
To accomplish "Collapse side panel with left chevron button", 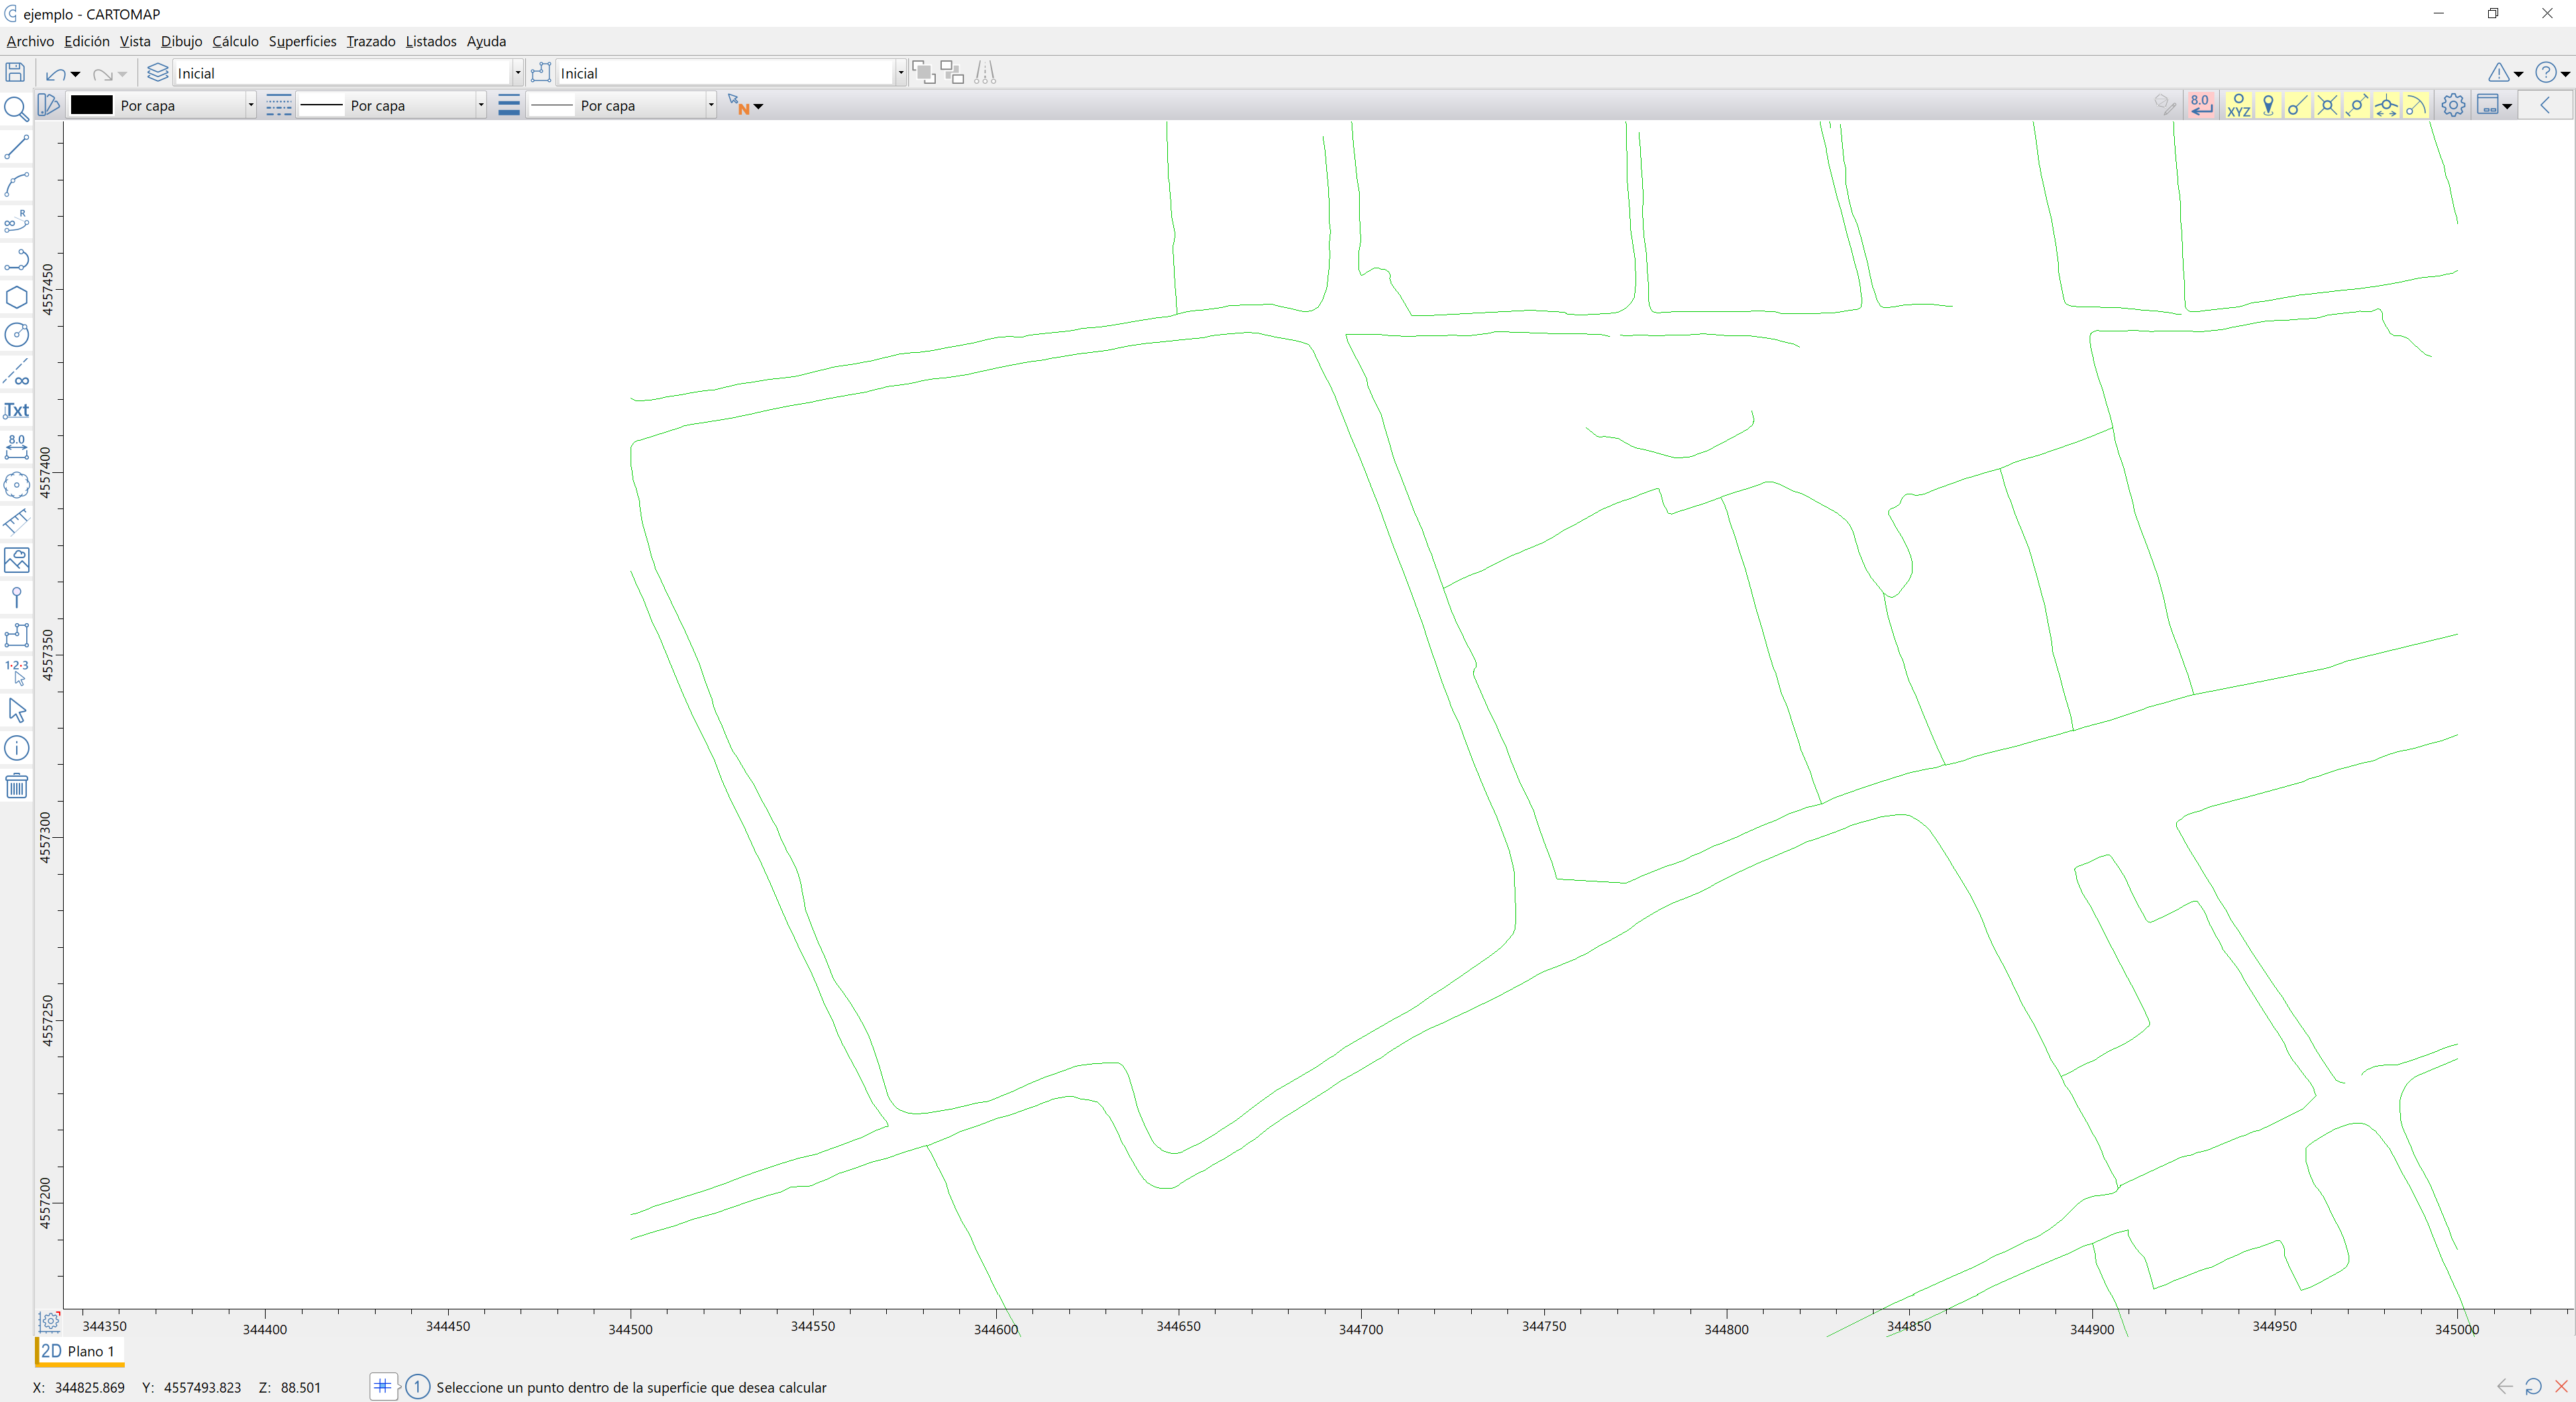I will 2545,105.
